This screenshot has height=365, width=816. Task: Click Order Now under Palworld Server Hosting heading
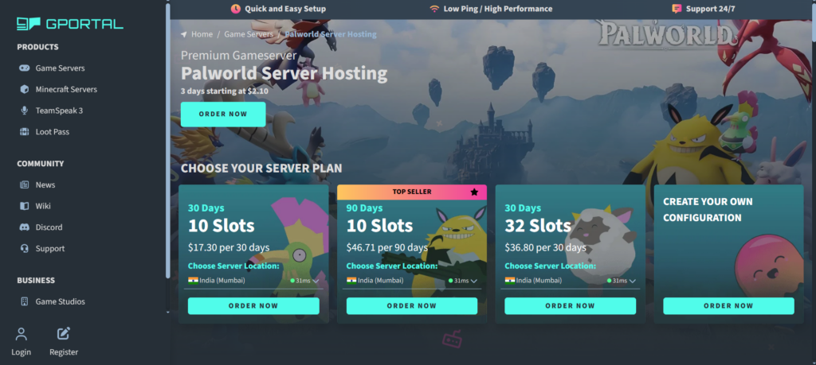click(223, 115)
